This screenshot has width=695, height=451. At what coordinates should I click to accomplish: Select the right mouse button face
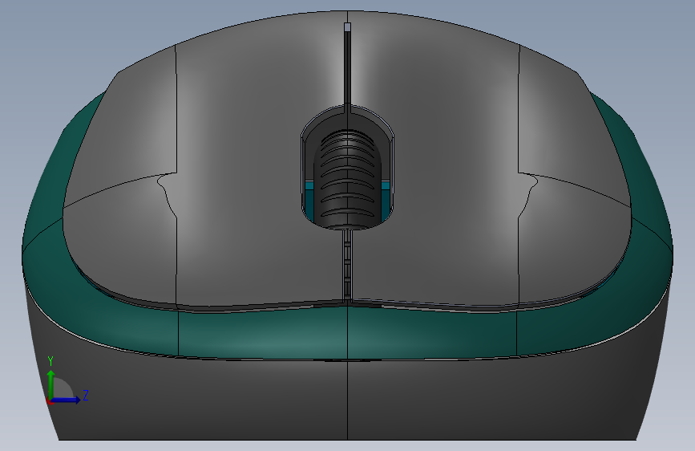pos(434,169)
